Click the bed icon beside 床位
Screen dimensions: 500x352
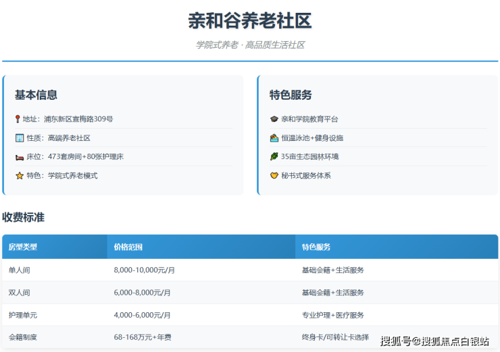click(x=19, y=157)
